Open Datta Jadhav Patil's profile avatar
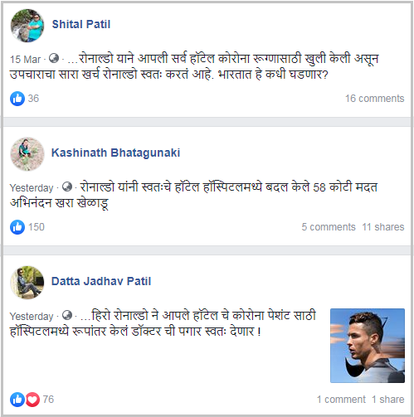 click(27, 283)
